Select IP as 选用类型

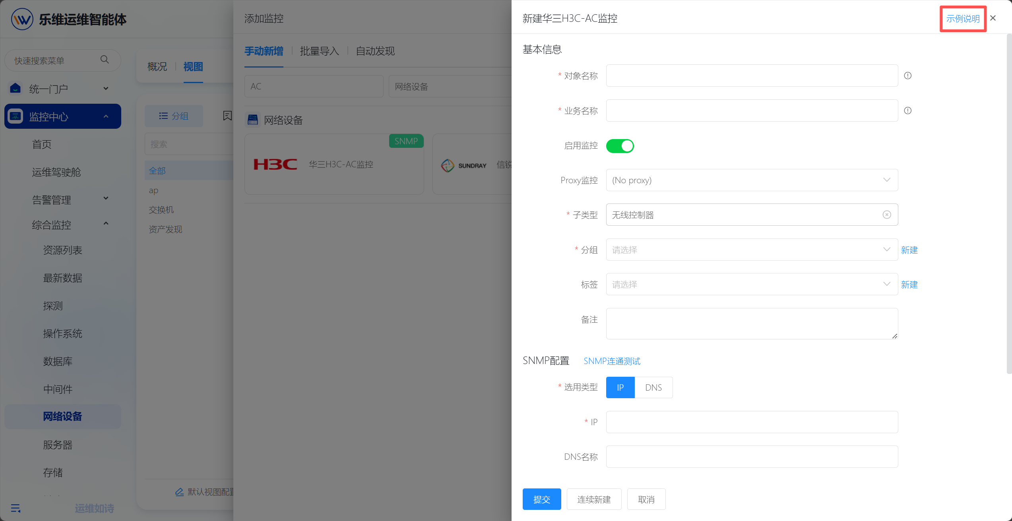click(x=620, y=387)
